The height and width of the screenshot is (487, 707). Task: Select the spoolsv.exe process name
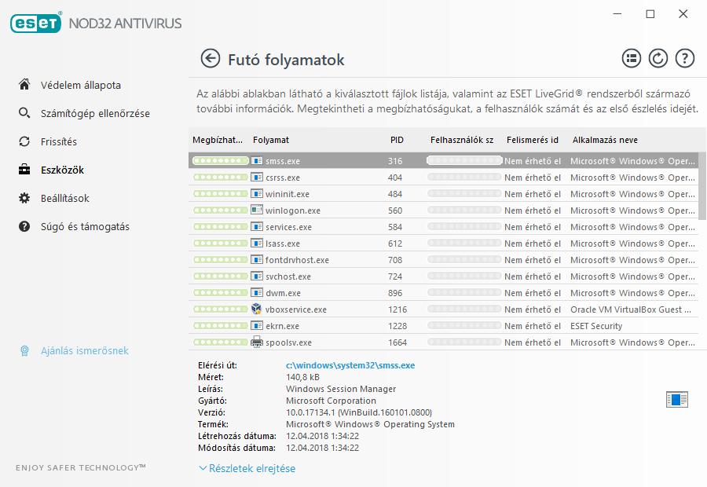tap(288, 342)
